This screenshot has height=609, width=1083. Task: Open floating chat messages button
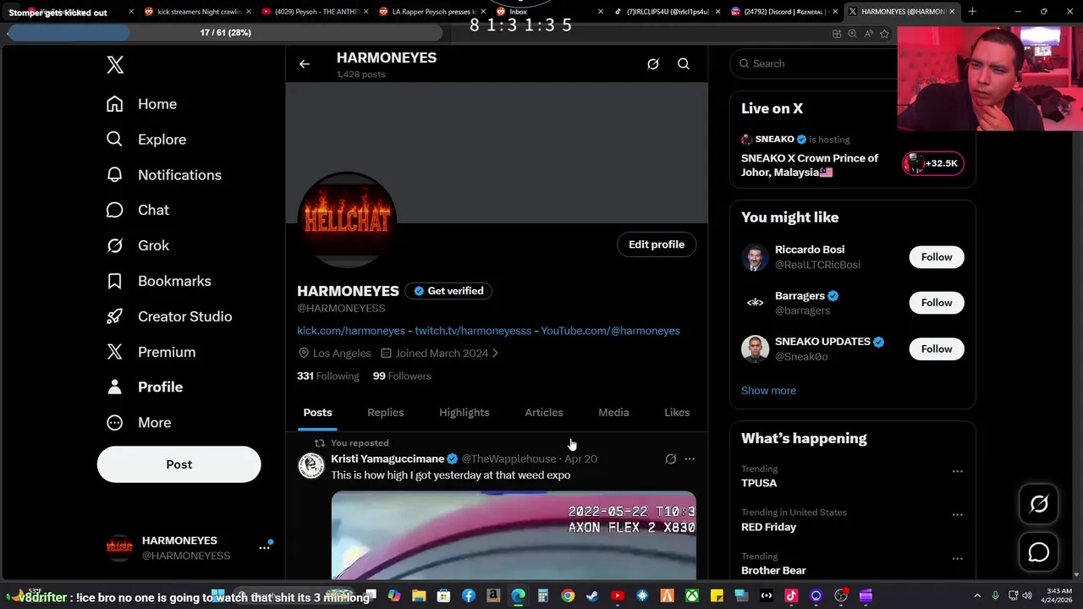coord(1039,552)
